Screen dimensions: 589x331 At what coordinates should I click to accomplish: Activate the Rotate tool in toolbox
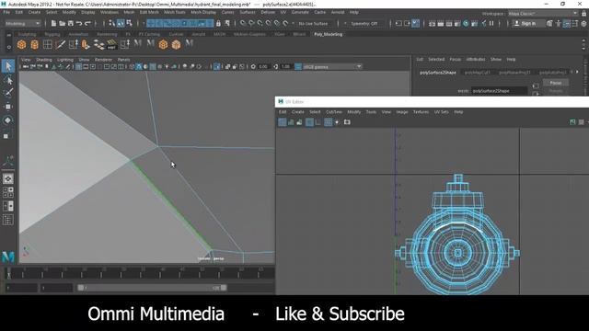point(8,120)
